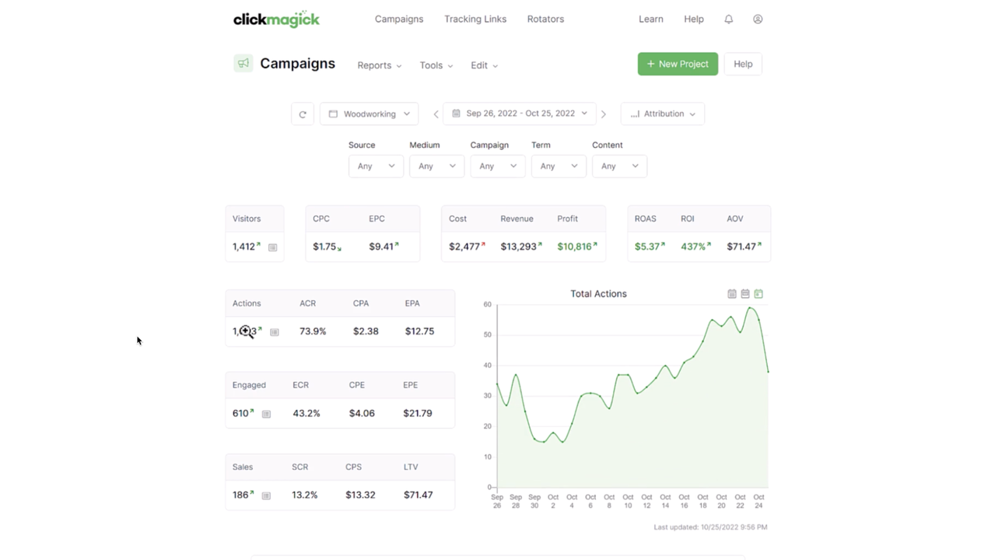Viewport: 995px width, 560px height.
Task: Open the Woodworking project selector
Action: [370, 114]
